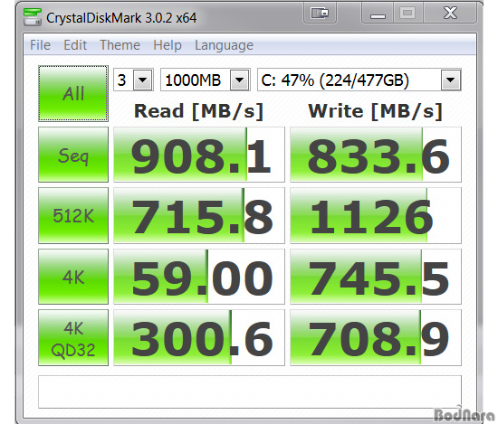Click the disabled maximize icon

pyautogui.click(x=407, y=13)
